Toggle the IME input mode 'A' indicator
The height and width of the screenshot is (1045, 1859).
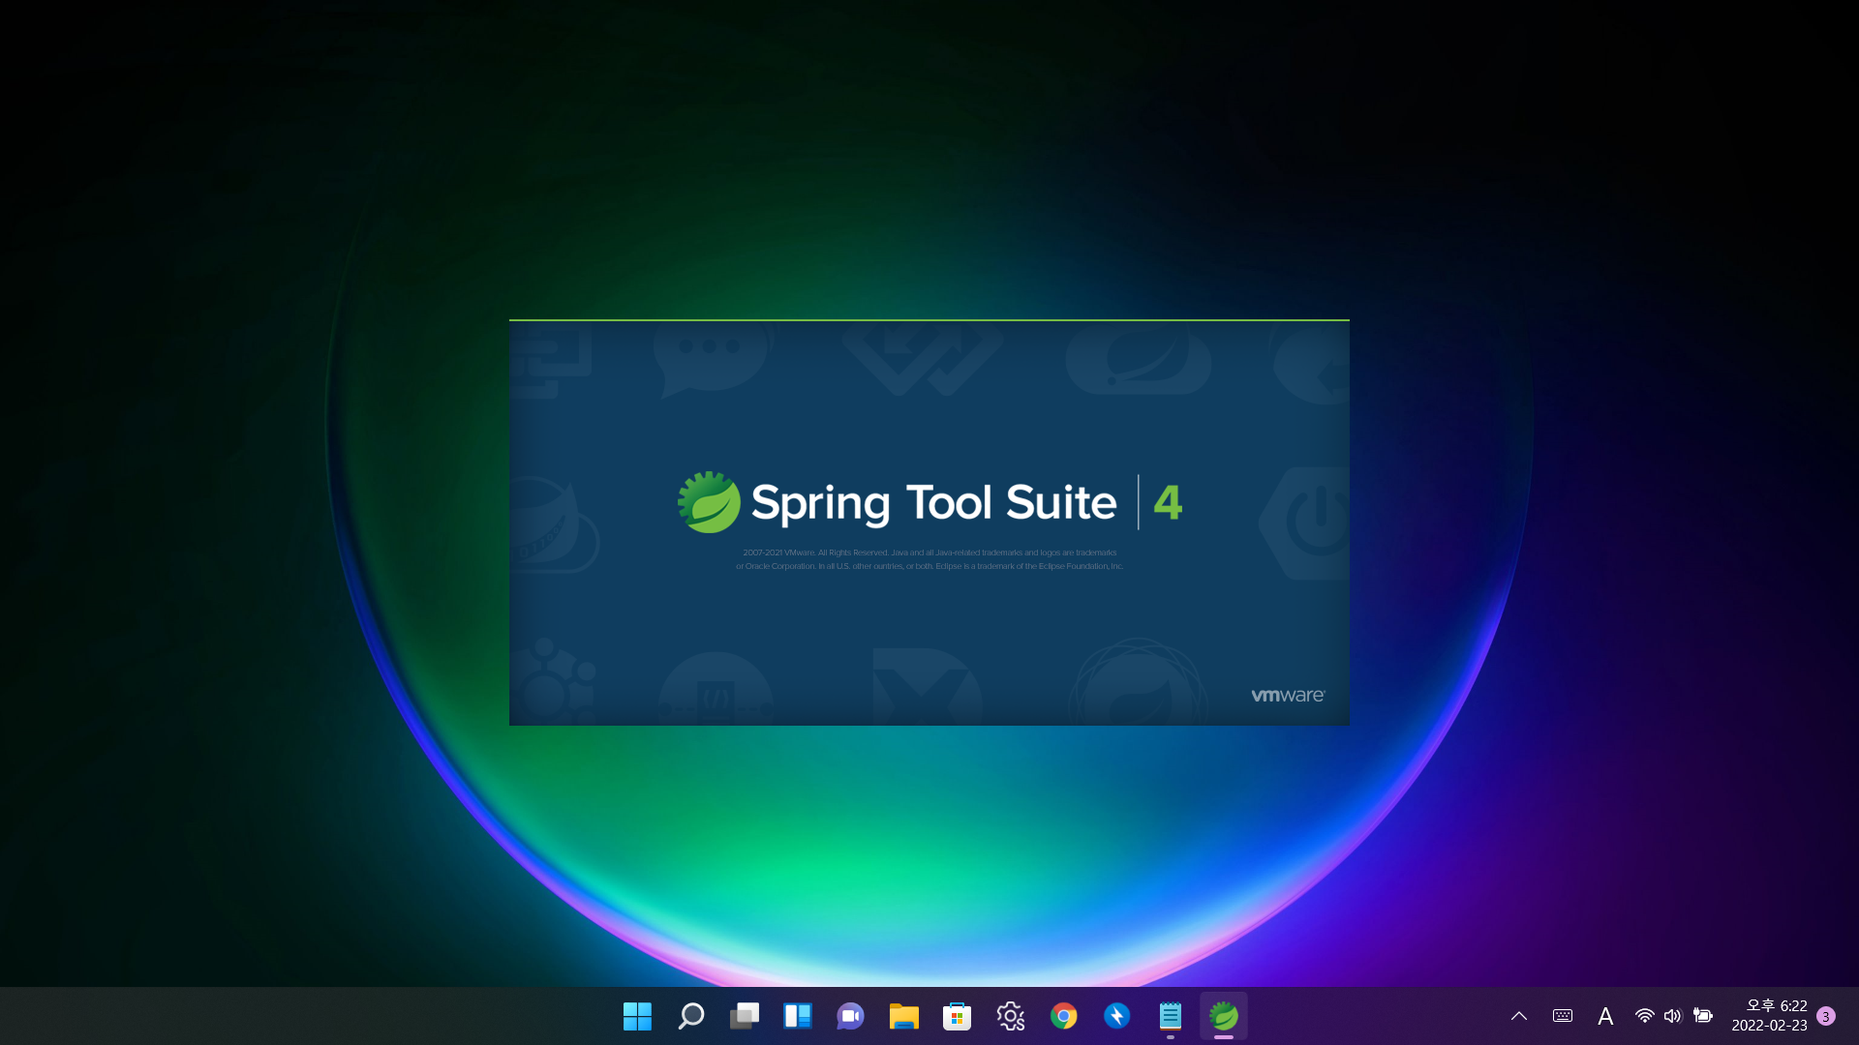(1604, 1016)
